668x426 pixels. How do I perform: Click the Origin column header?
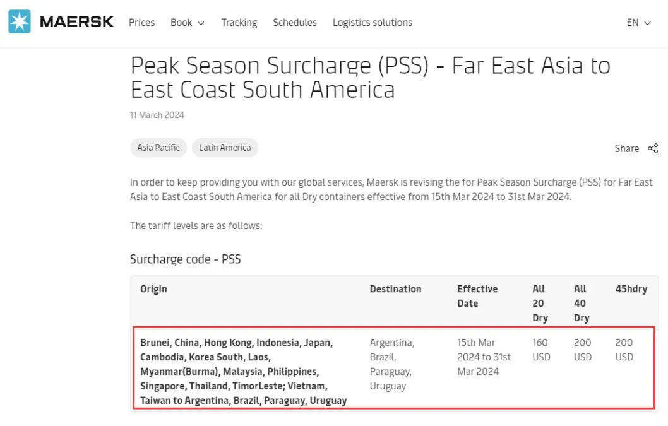[153, 289]
